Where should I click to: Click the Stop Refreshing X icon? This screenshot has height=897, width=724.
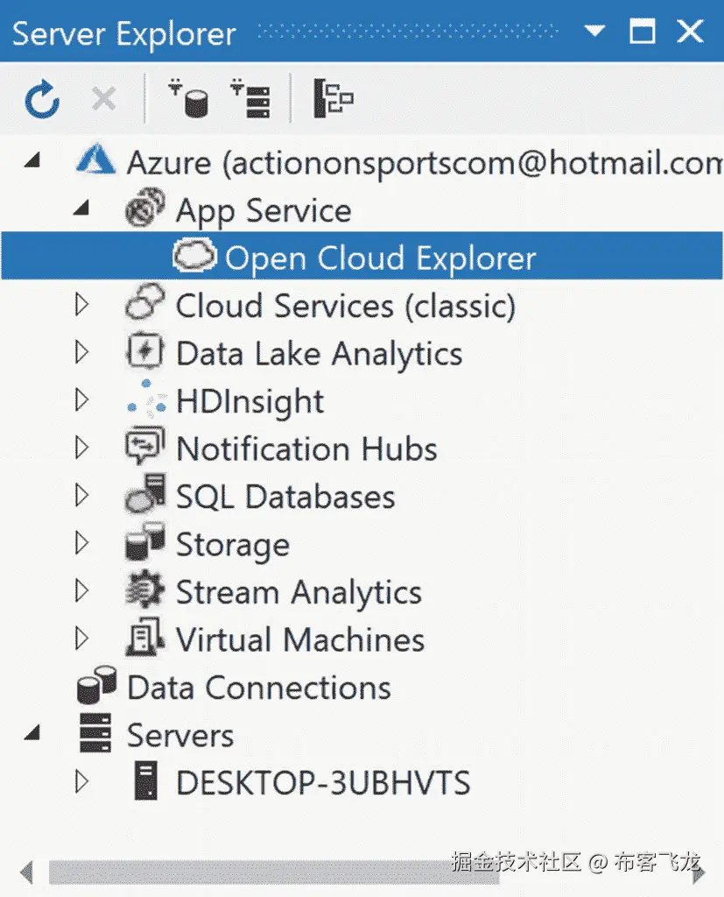coord(103,99)
